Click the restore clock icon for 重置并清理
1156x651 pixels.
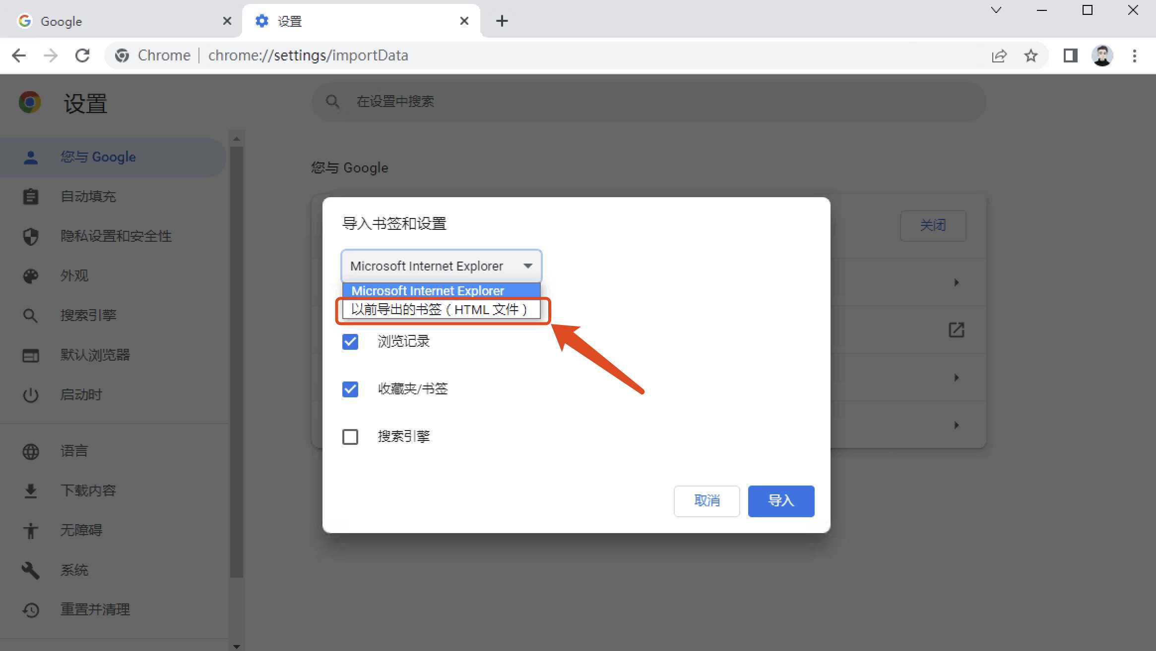(31, 610)
